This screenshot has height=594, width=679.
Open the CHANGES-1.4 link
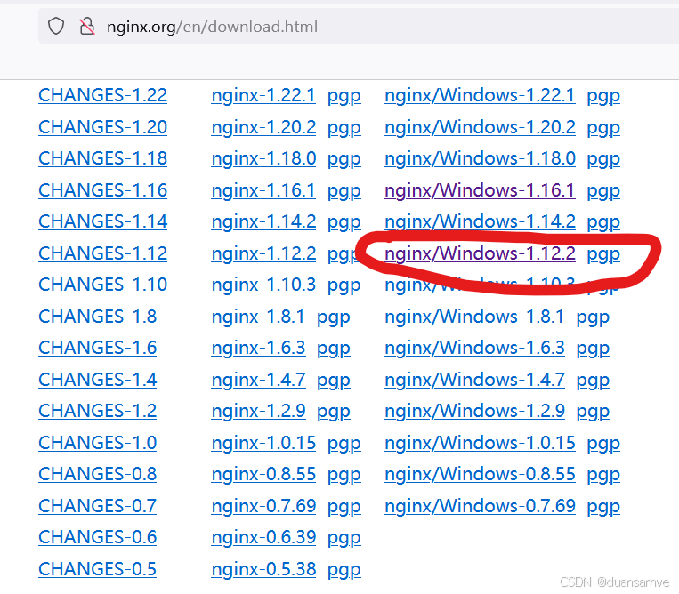pos(97,380)
